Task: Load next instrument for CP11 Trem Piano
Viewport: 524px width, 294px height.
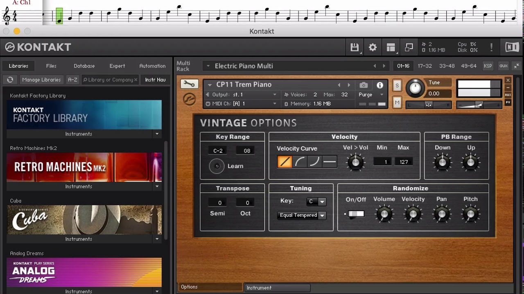Action: coord(349,85)
